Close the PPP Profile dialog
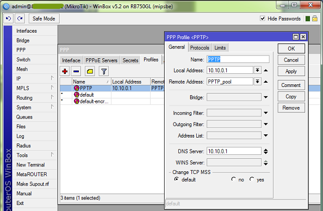The height and width of the screenshot is (211, 323). coord(303,37)
